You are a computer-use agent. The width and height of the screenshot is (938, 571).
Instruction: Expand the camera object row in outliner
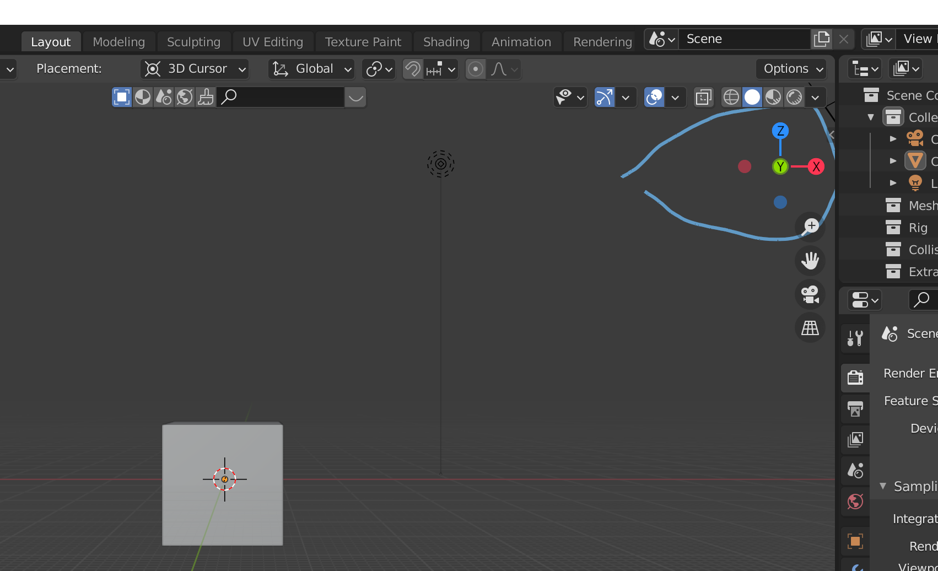pos(893,139)
